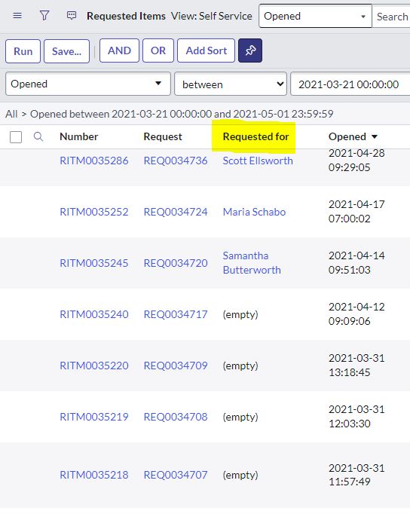Click the column search magnifier icon

[x=38, y=136]
